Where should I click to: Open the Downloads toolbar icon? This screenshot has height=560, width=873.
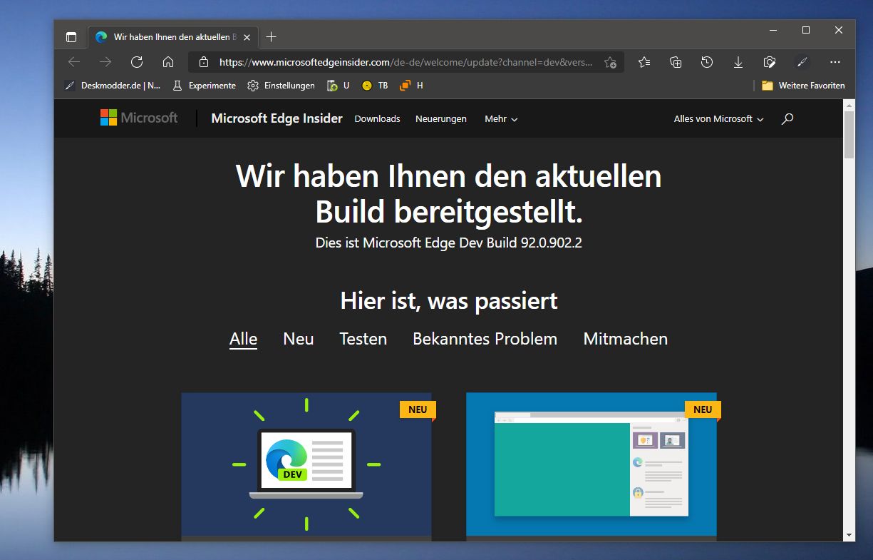[738, 62]
